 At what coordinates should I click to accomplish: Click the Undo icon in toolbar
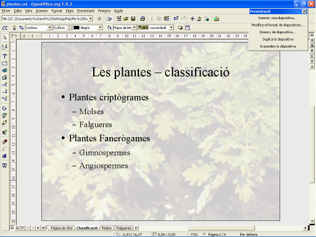coord(176,19)
